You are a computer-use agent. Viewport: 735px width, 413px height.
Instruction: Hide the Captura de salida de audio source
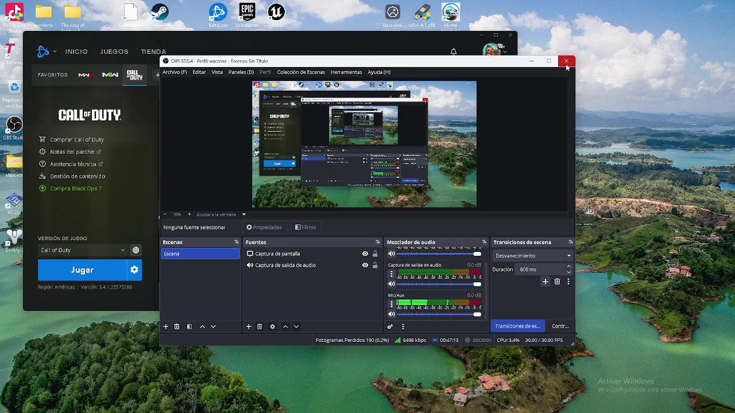pos(365,265)
